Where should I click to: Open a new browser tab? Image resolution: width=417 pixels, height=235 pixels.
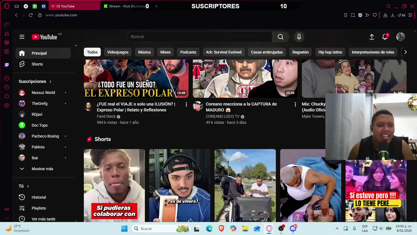pos(156,6)
